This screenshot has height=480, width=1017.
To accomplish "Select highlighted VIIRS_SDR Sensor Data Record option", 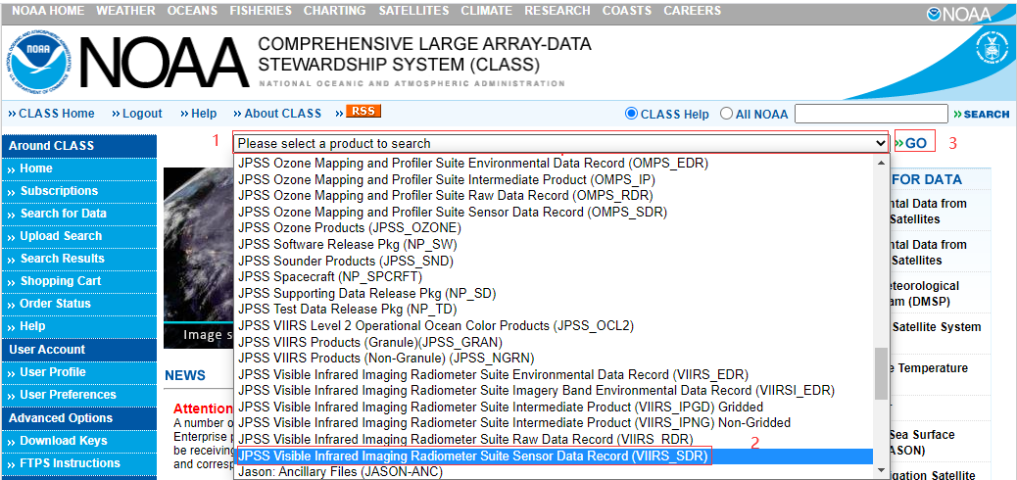I will pyautogui.click(x=554, y=456).
